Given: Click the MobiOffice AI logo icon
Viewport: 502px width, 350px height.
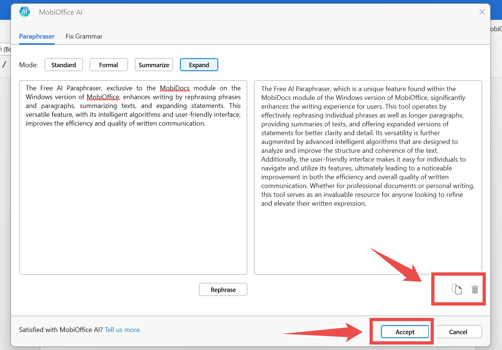Looking at the screenshot, I should (x=25, y=12).
